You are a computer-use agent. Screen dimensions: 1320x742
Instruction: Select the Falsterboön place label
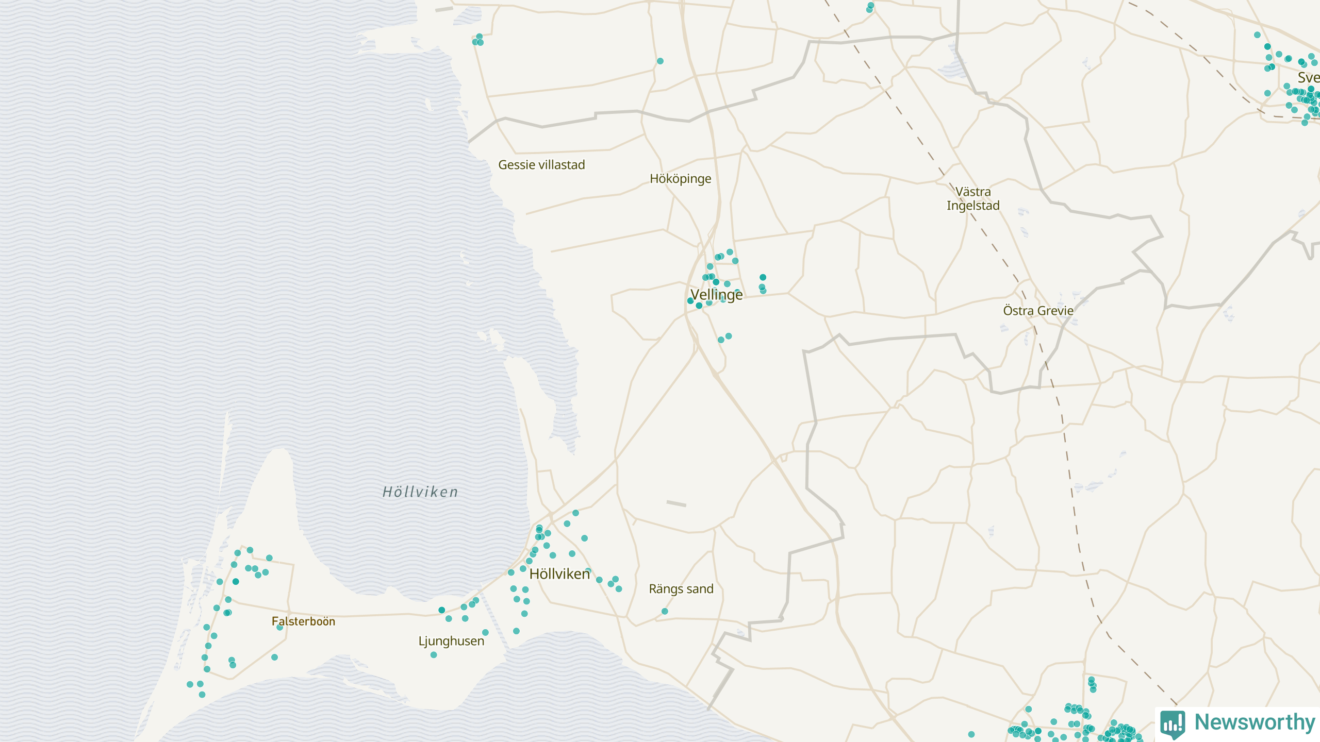point(303,621)
